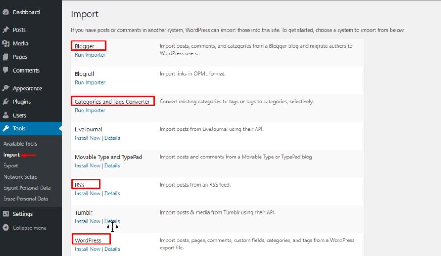Click the Posts pushpin icon

point(6,30)
